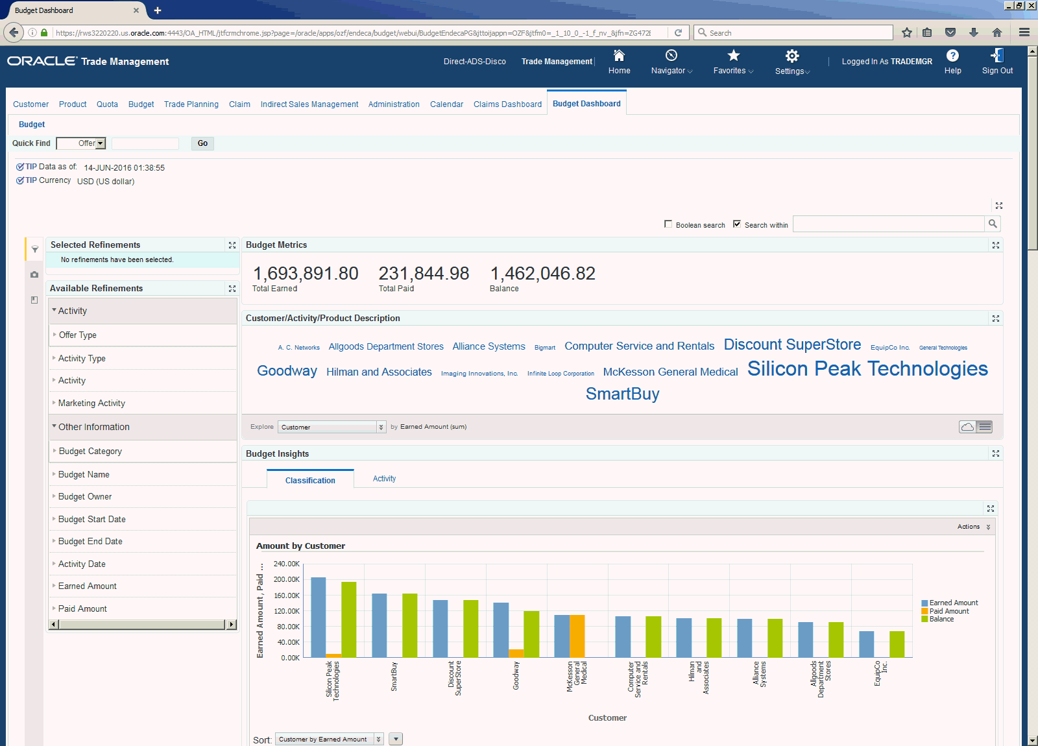
Task: Open Sort Customer by Earned Amount dropdown
Action: [x=329, y=739]
